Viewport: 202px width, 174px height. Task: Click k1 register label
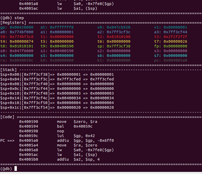[x=101, y=61]
